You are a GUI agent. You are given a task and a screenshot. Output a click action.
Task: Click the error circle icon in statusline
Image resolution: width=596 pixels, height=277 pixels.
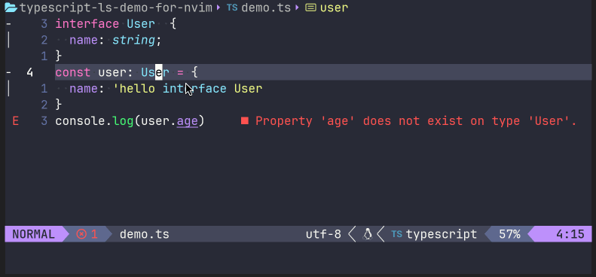pyautogui.click(x=81, y=234)
